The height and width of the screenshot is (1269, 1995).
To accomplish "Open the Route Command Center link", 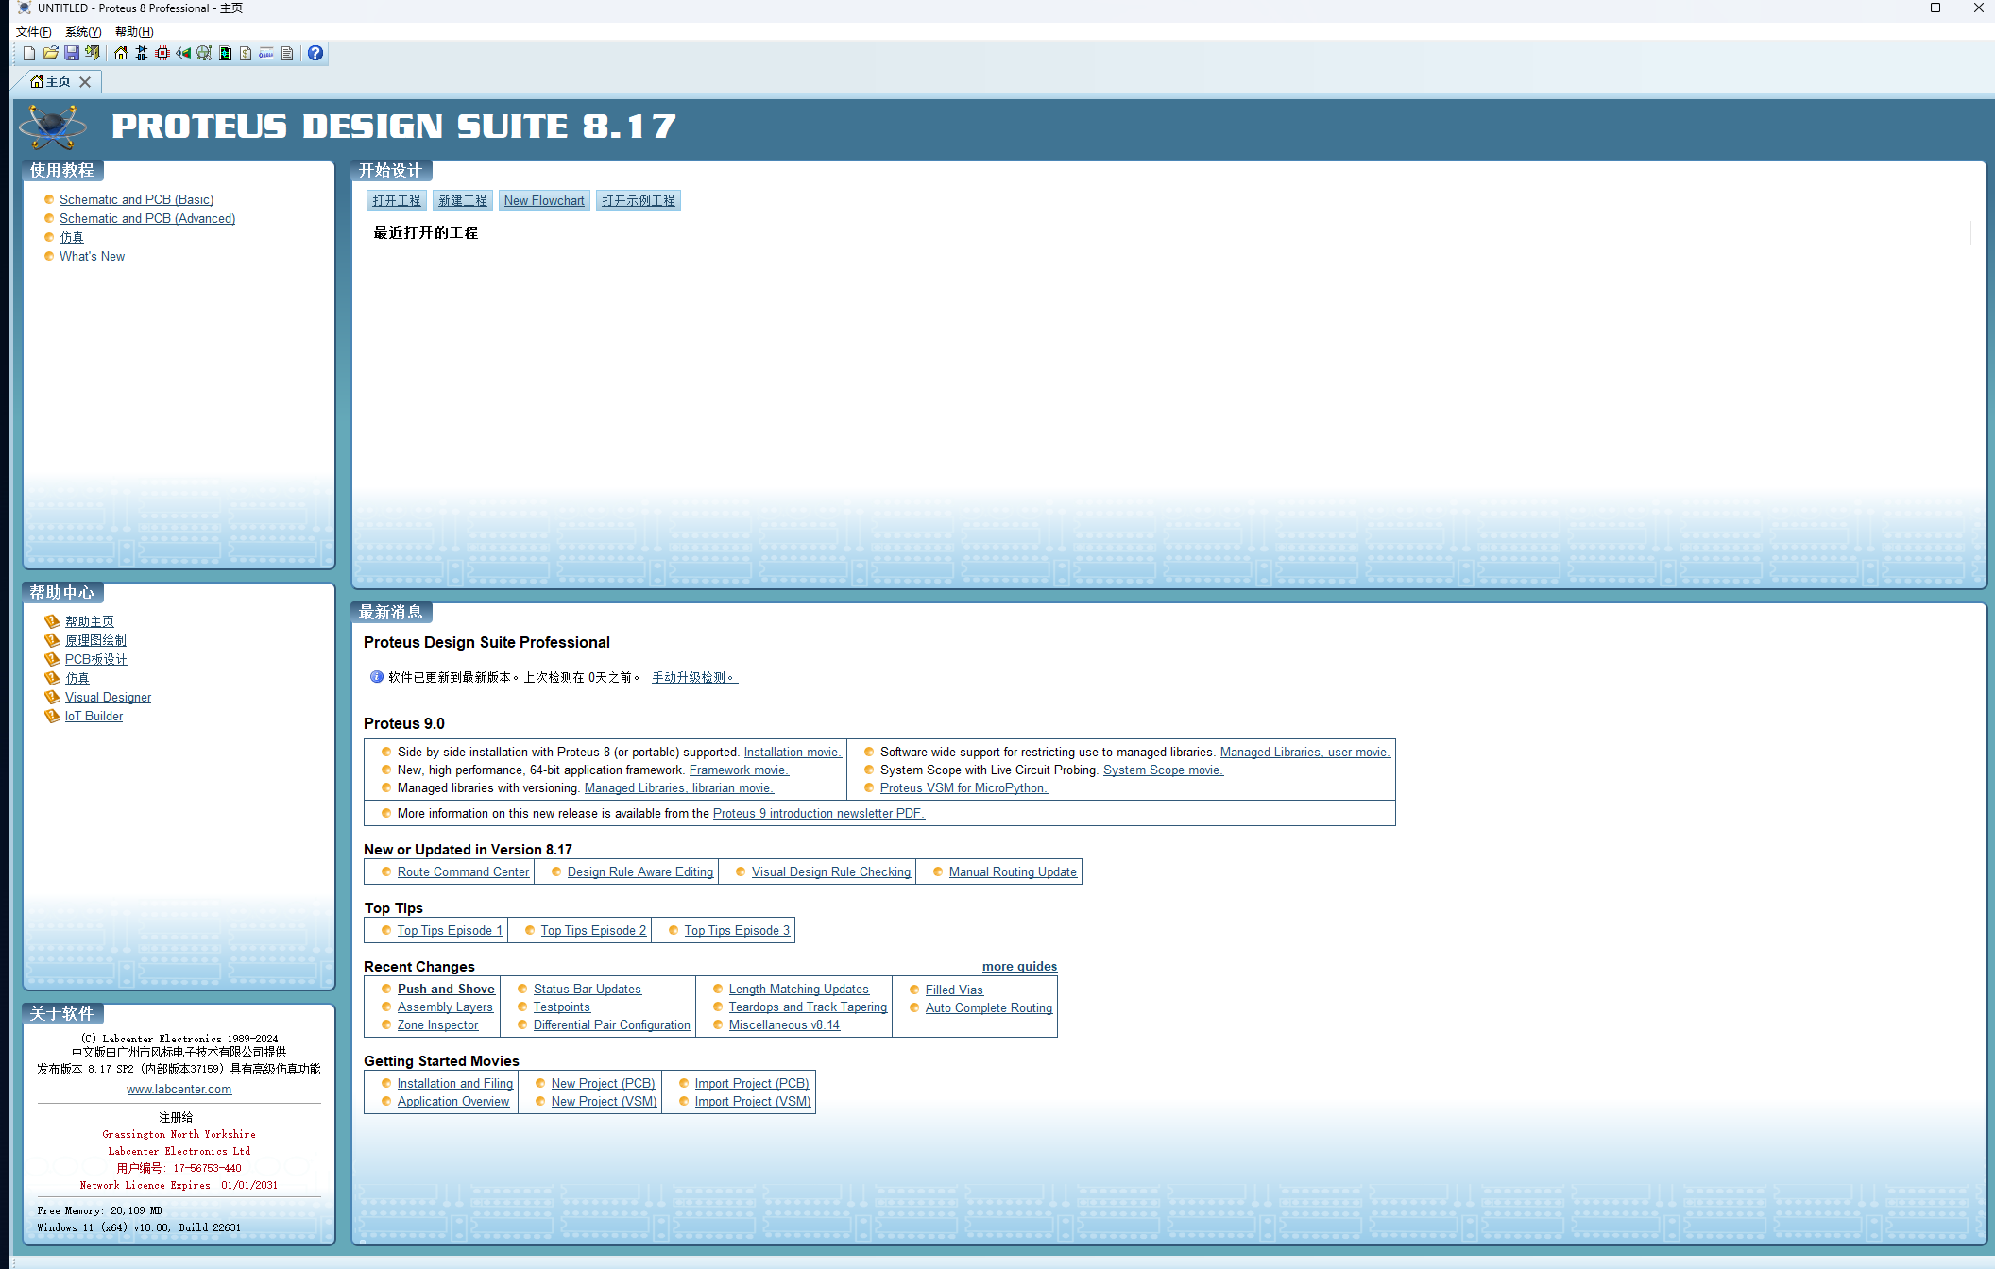I will 463,872.
